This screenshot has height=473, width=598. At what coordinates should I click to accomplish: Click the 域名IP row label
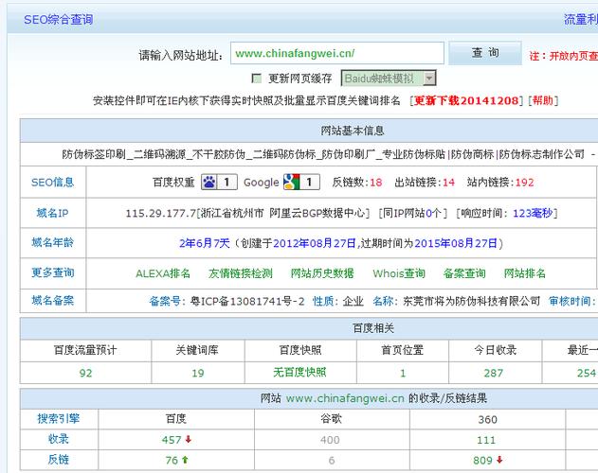[x=53, y=213]
